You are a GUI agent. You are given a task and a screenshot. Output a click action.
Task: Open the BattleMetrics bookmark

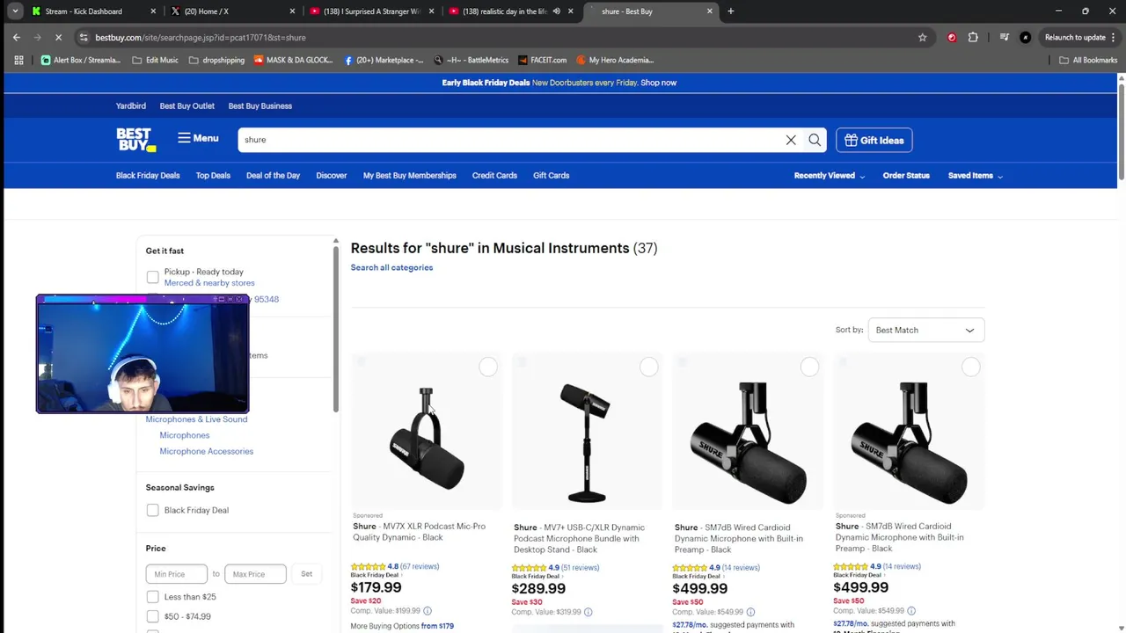coord(470,60)
